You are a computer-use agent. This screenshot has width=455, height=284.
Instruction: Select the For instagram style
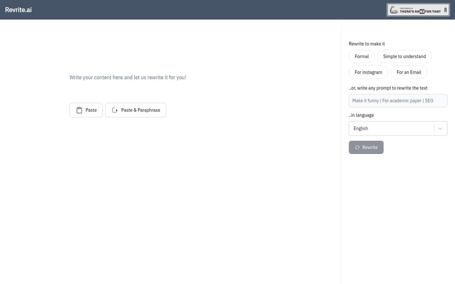[368, 72]
